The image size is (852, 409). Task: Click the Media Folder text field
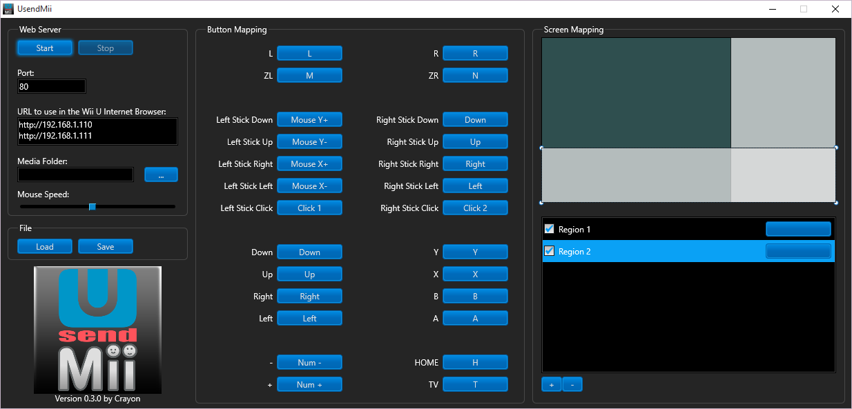(75, 175)
